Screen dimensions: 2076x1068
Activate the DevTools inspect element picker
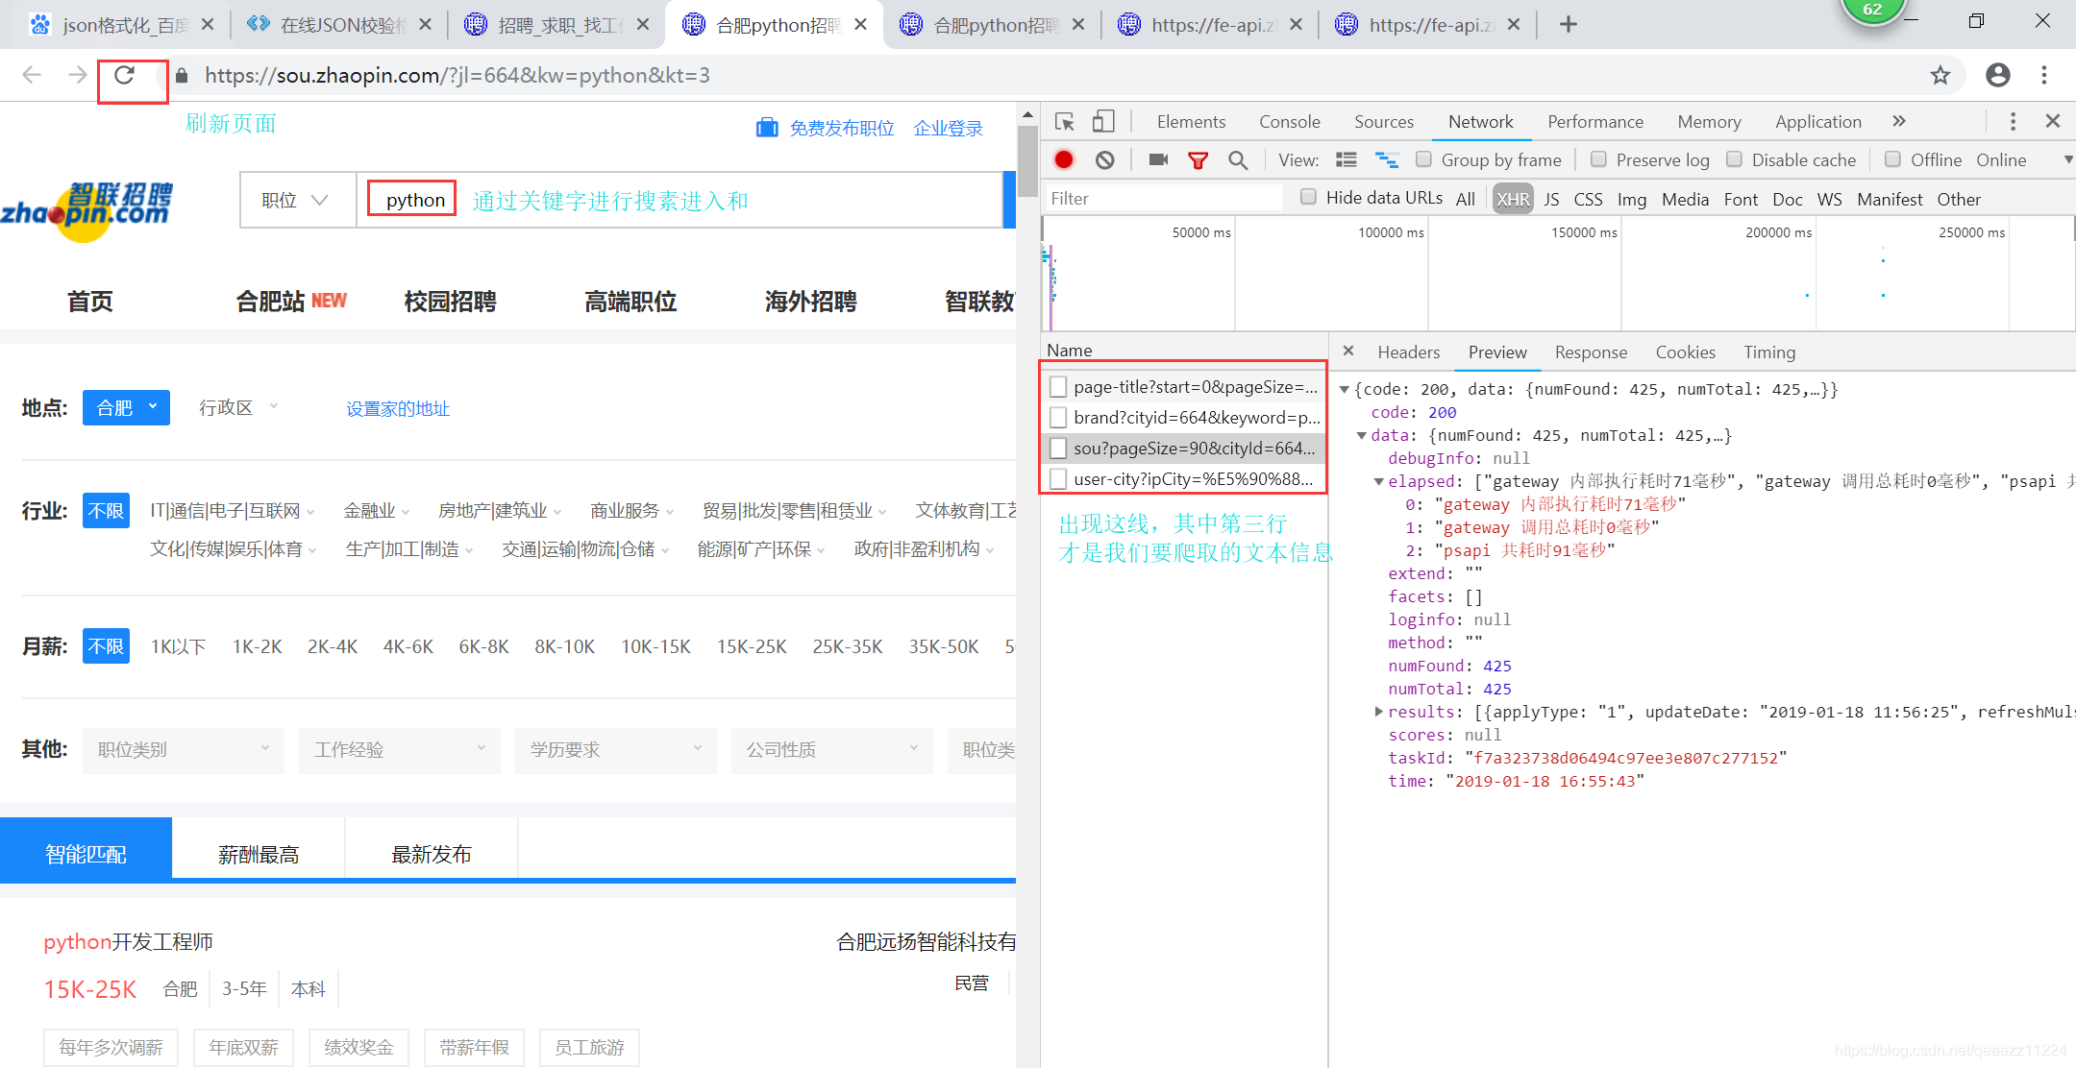[x=1065, y=122]
